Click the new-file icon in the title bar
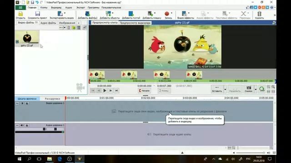 [x=23, y=2]
